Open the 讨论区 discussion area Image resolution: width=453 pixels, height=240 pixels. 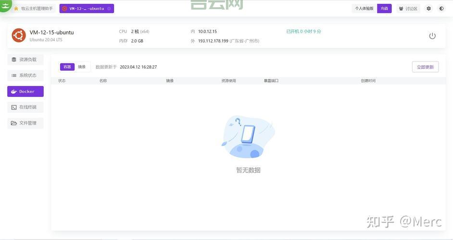(408, 9)
